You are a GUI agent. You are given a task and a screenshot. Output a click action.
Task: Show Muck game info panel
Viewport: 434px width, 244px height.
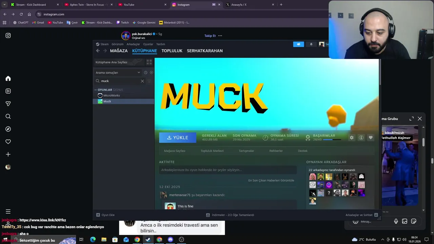coord(361,138)
